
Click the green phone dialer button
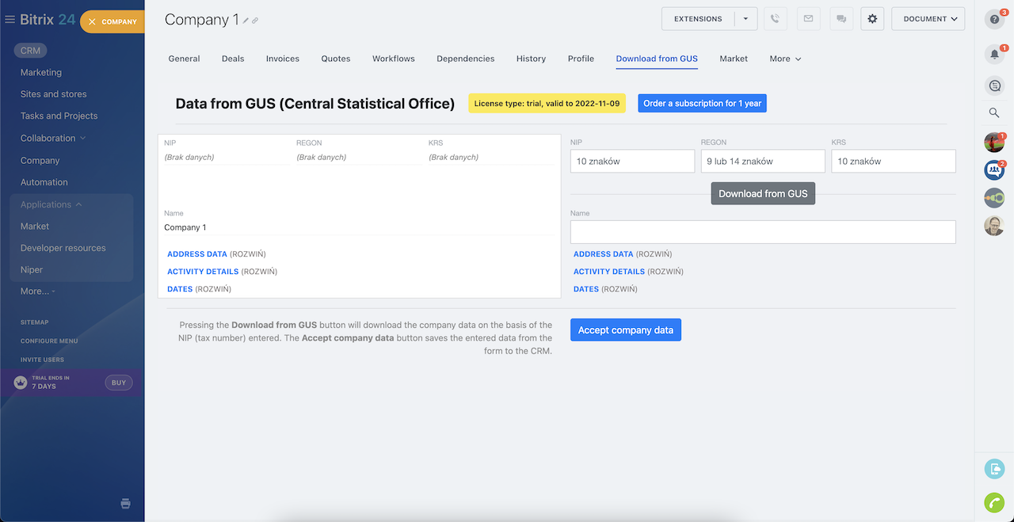click(x=994, y=502)
